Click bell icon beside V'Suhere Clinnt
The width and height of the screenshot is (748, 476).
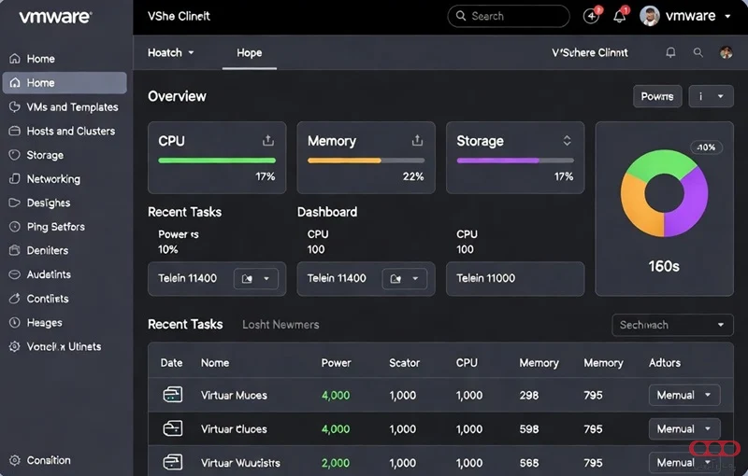(x=670, y=52)
